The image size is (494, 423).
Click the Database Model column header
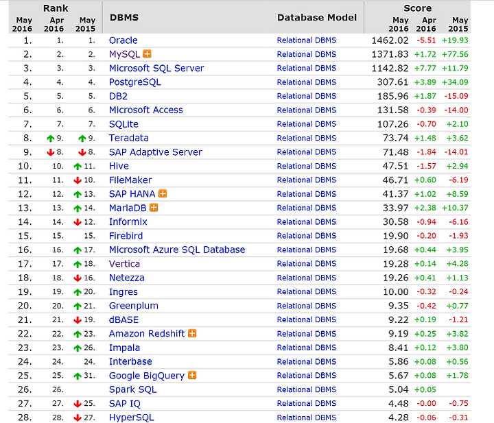tap(317, 17)
